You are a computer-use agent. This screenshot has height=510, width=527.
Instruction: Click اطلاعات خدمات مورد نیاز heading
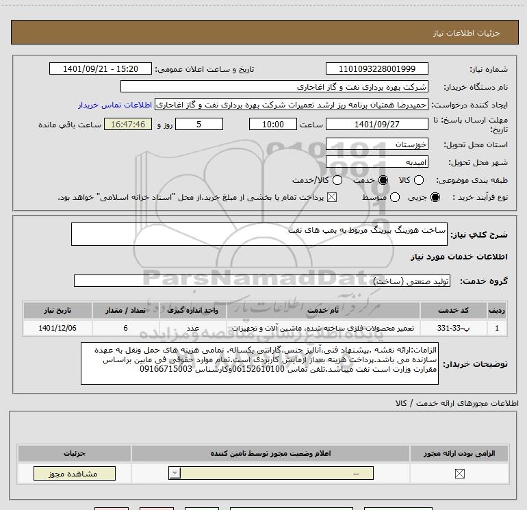[459, 257]
